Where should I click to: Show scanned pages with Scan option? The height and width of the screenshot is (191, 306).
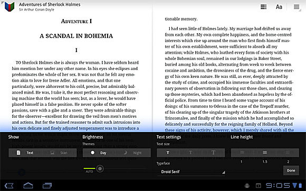click(x=60, y=153)
